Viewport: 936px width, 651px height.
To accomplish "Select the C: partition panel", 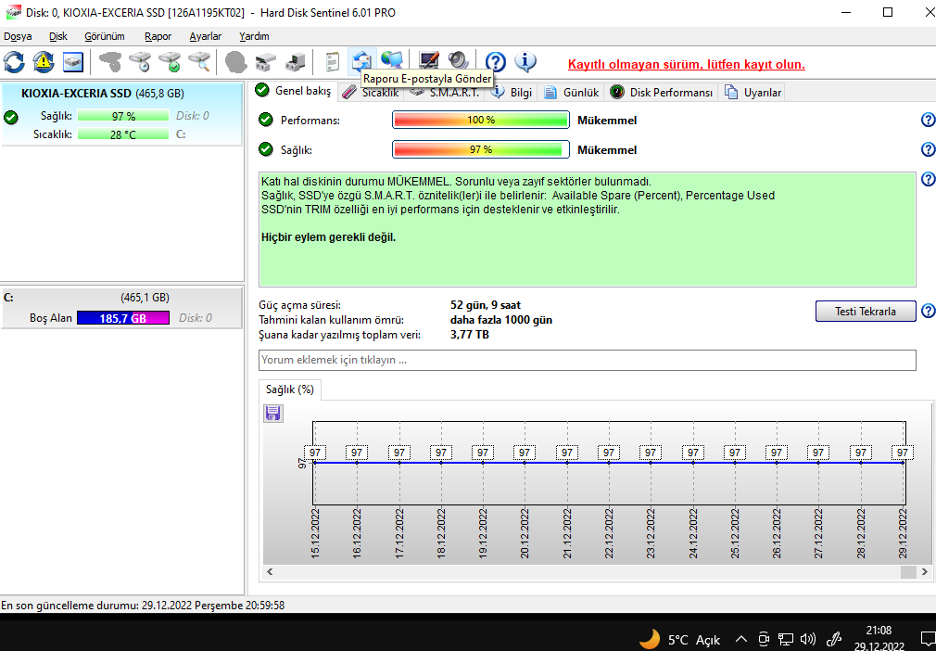I will click(x=121, y=308).
